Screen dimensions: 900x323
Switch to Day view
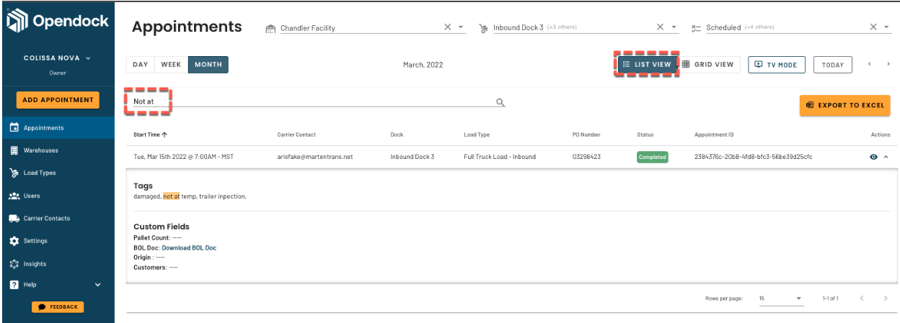141,65
